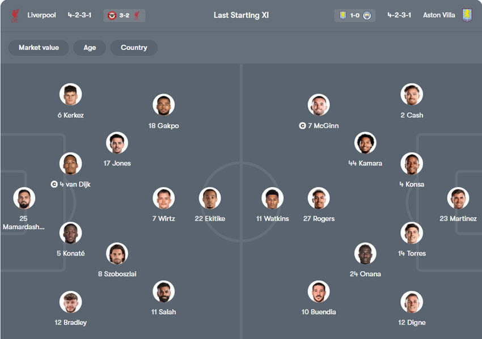Open the 7 Wirtz player name
This screenshot has height=339, width=482.
(x=163, y=219)
